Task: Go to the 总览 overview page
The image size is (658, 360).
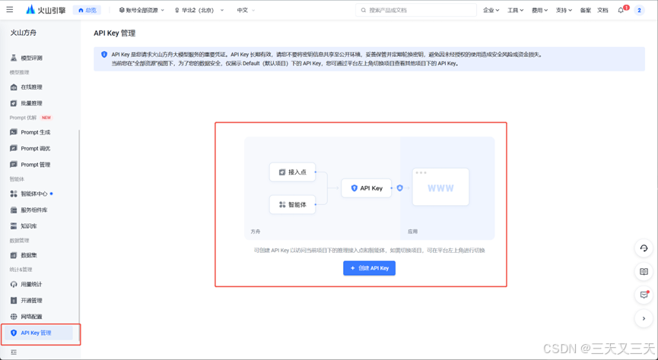Action: (87, 10)
